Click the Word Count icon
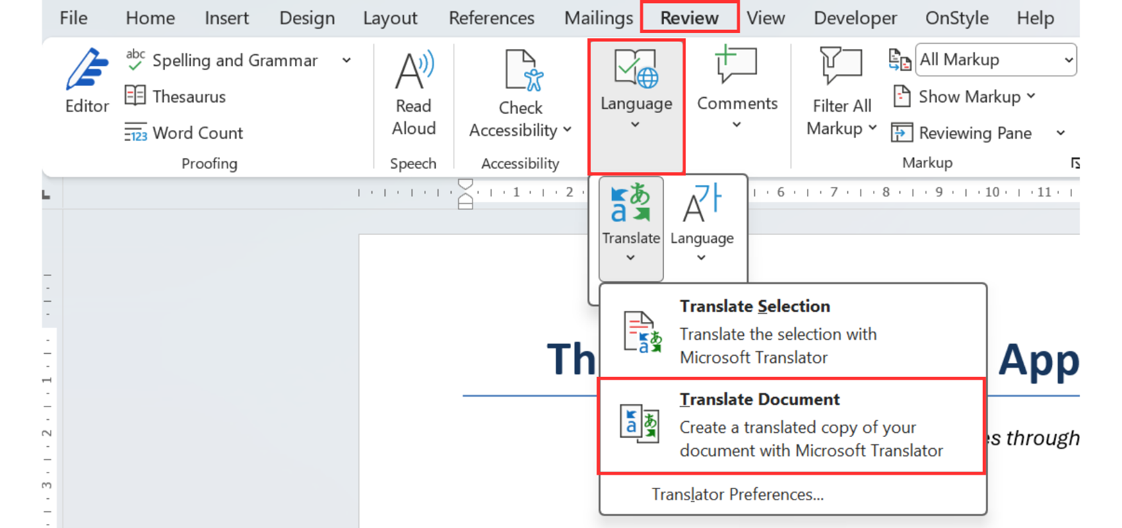 tap(135, 133)
